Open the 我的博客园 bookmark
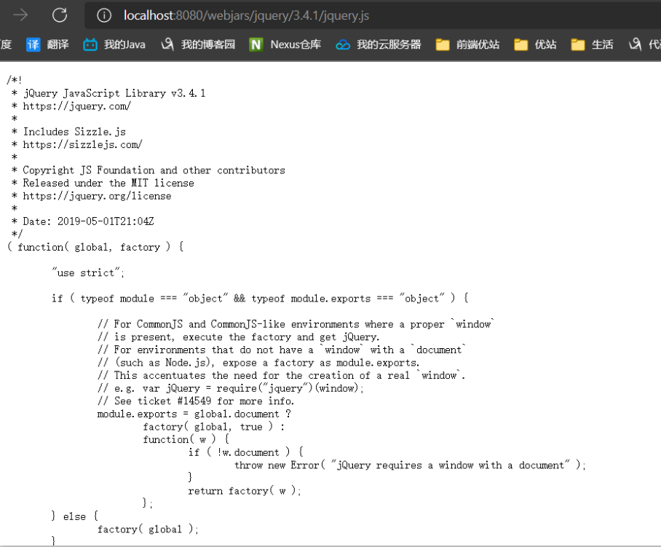This screenshot has width=661, height=547. (x=198, y=44)
